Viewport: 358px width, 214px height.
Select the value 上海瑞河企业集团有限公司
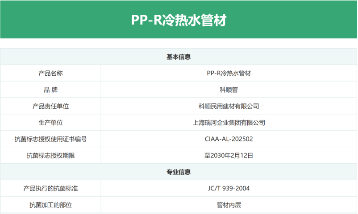point(229,123)
